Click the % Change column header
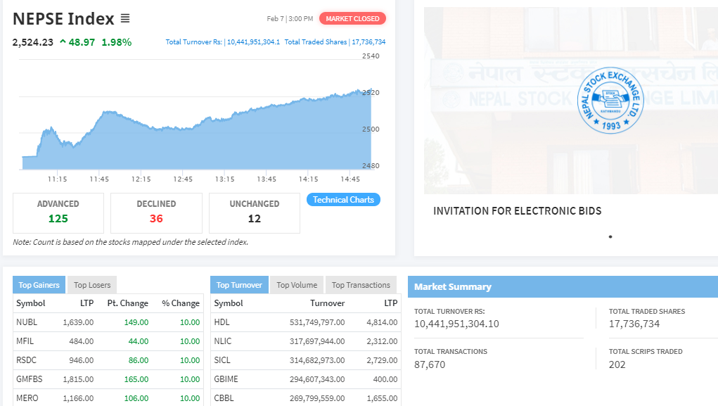The height and width of the screenshot is (406, 718). point(181,303)
